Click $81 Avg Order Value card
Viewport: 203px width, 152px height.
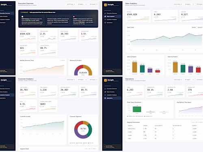coord(28,49)
